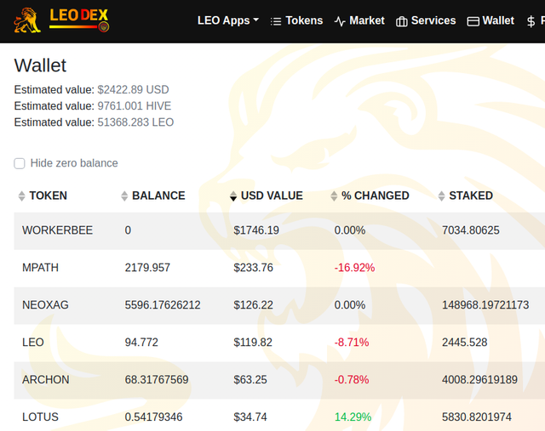545x431 pixels.
Task: Click the LOTUS change 14.29%
Action: coord(353,417)
